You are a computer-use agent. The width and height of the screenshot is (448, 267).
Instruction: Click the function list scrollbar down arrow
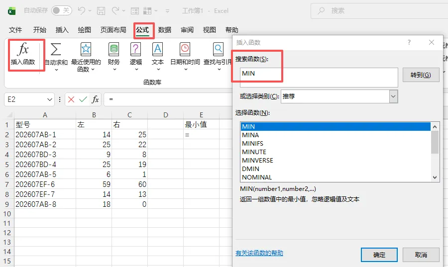[435, 178]
